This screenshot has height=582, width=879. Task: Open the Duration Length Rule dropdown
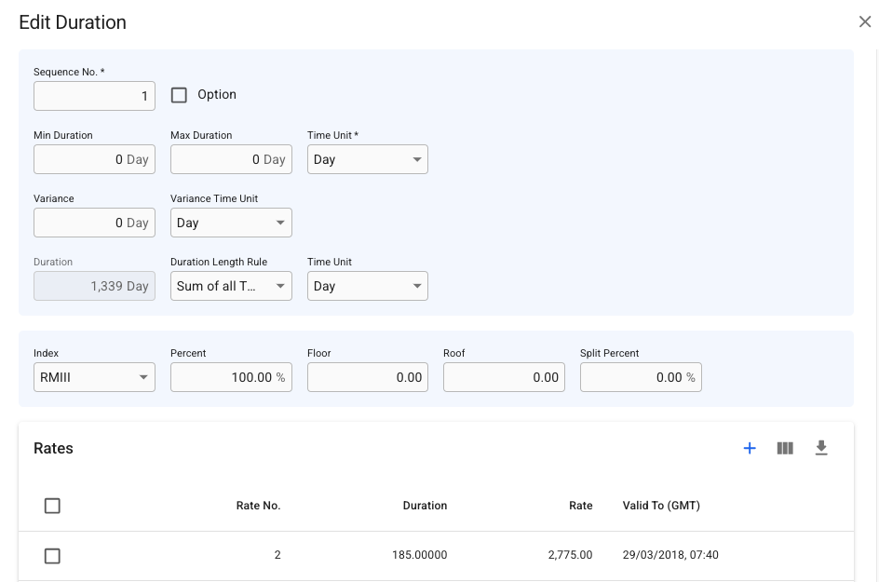coord(231,286)
